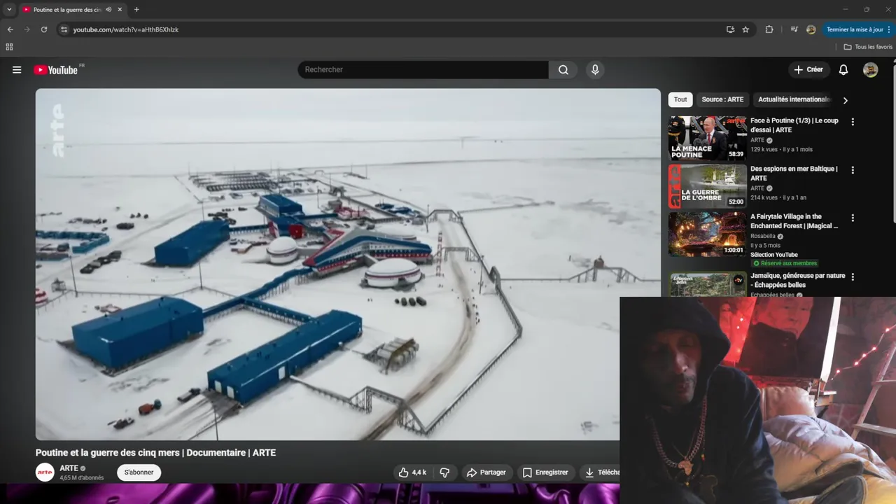
Task: Open the ARTE channel name link
Action: 69,468
